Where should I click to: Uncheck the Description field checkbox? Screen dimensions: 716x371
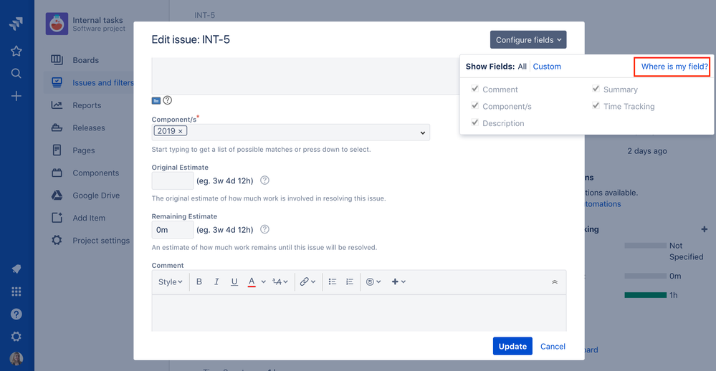coord(475,122)
